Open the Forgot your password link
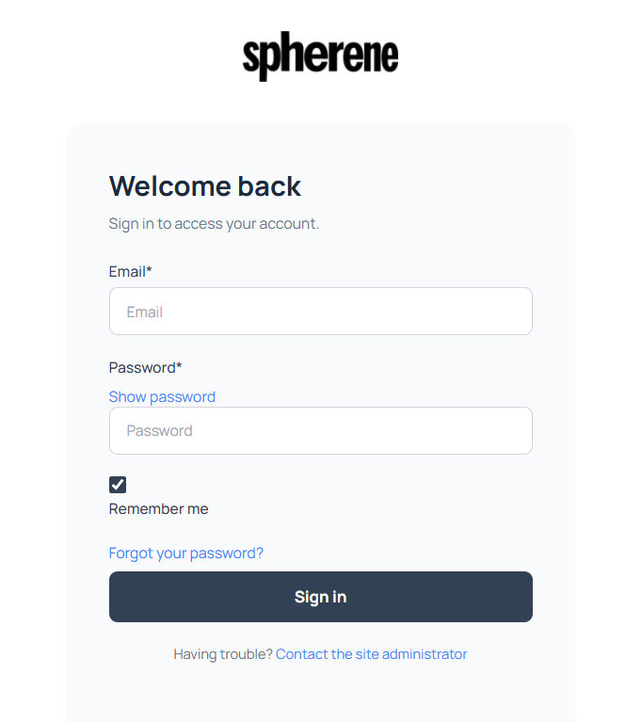This screenshot has width=641, height=722. pos(186,554)
